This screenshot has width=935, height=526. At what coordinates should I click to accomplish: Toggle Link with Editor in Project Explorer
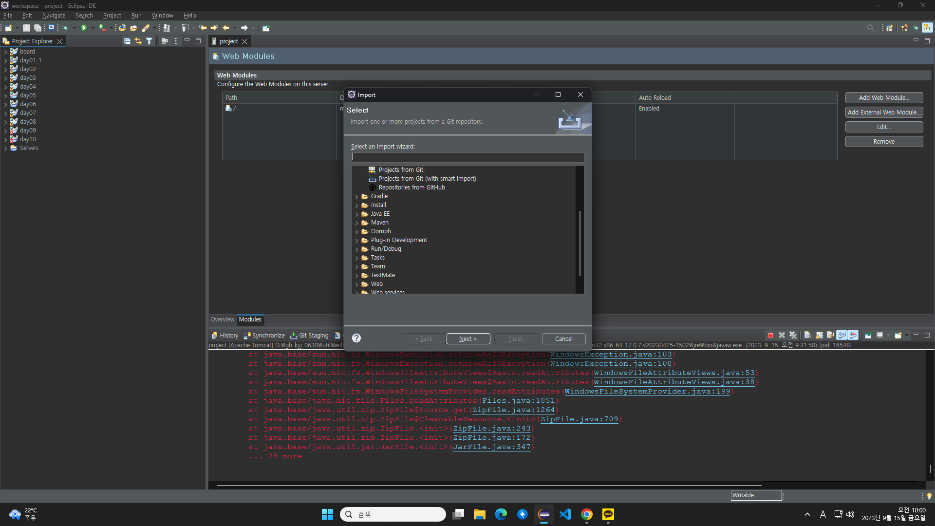(138, 41)
